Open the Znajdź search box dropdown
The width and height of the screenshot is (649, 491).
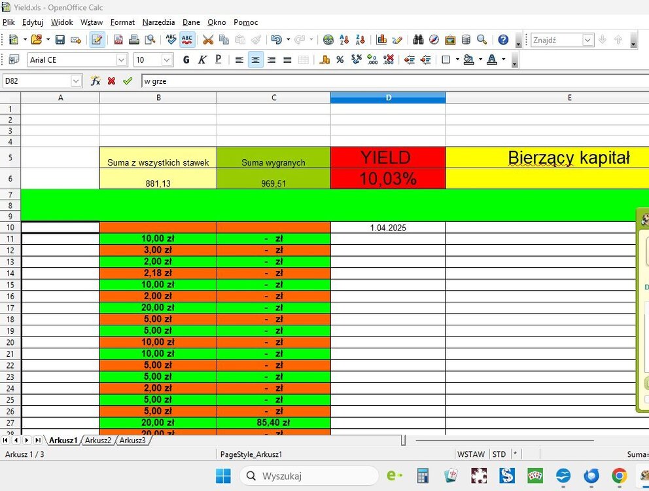pyautogui.click(x=588, y=40)
